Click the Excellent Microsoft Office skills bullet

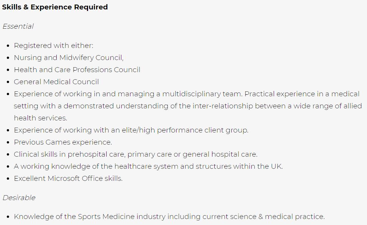tap(68, 179)
